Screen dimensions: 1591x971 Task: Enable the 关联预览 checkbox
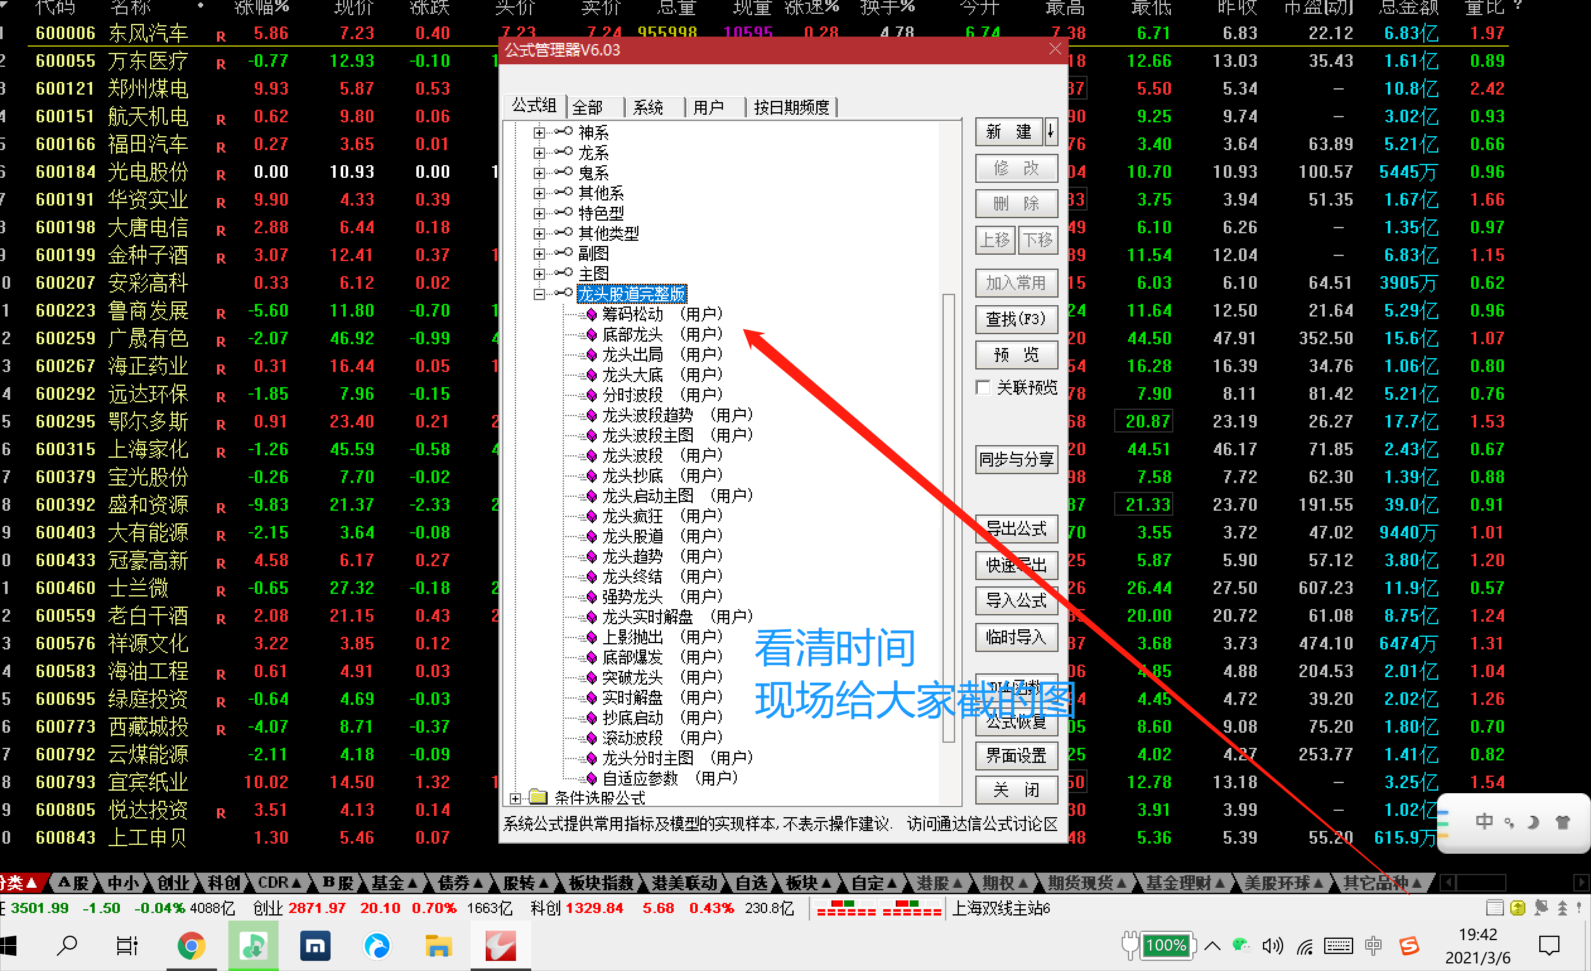coord(983,388)
